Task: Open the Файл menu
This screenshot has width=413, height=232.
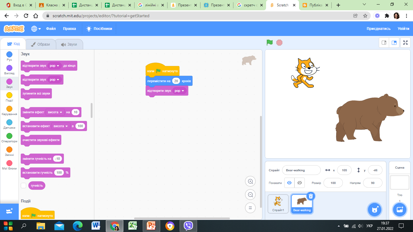Action: coord(51,29)
